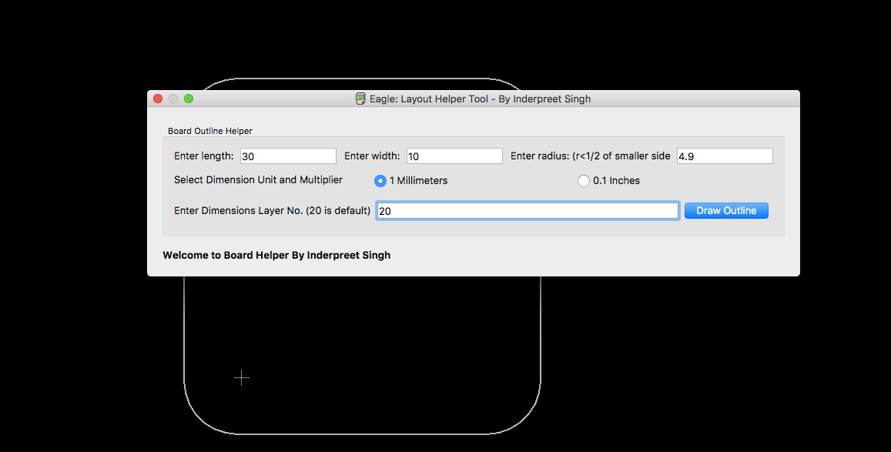Image resolution: width=891 pixels, height=452 pixels.
Task: Click the Dimensions Layer No. input field
Action: [x=528, y=211]
